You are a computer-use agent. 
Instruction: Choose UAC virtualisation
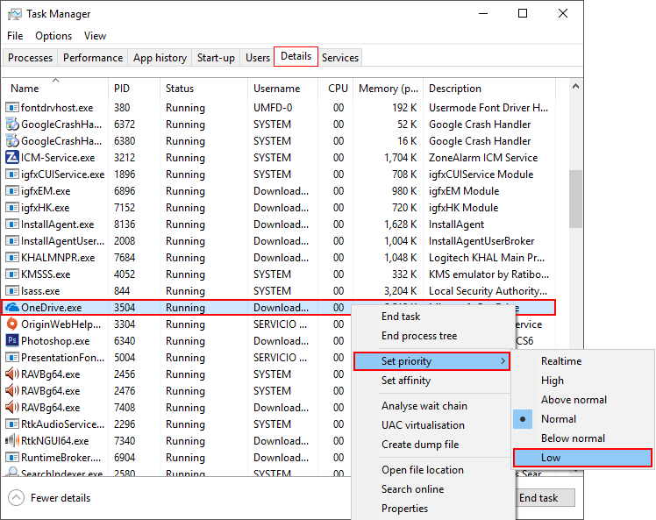pyautogui.click(x=431, y=425)
